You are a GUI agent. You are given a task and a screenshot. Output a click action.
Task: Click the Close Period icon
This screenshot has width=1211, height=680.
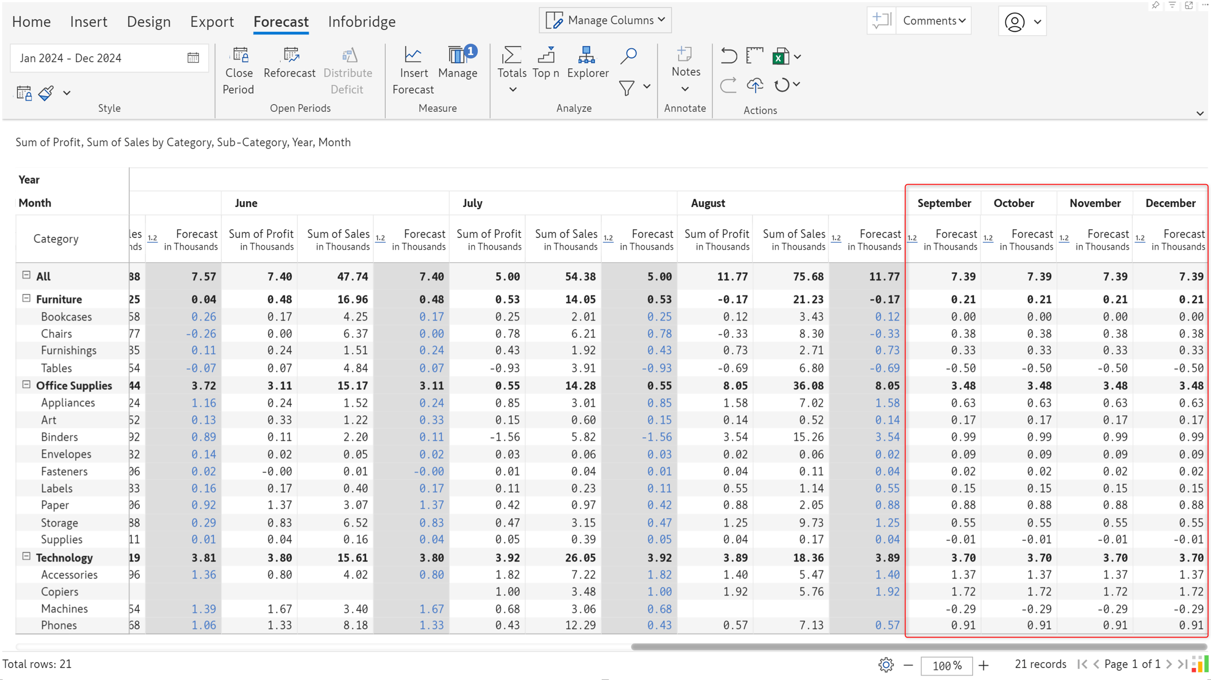point(240,55)
